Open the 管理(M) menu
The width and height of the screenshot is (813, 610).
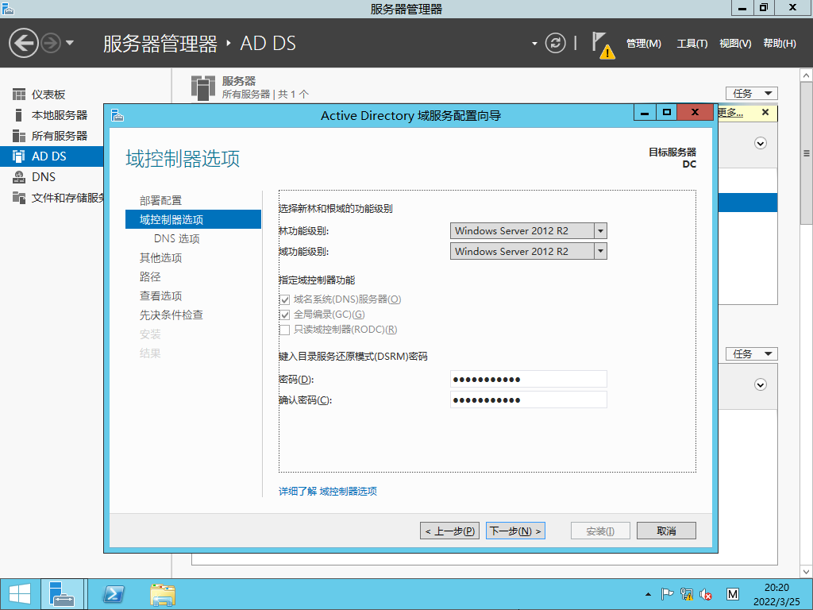[x=643, y=44]
